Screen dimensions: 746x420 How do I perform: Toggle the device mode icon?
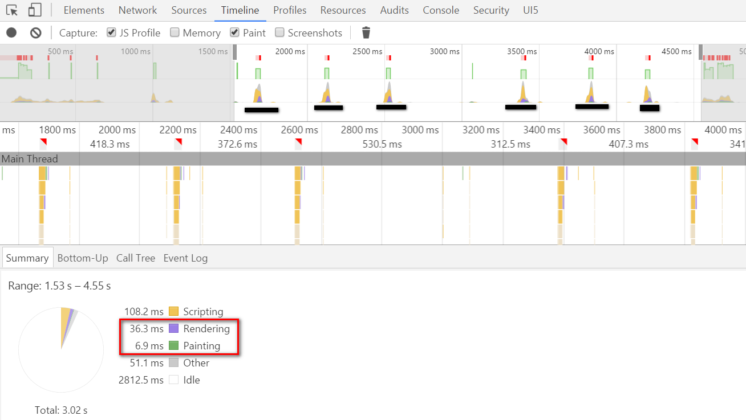[x=35, y=10]
